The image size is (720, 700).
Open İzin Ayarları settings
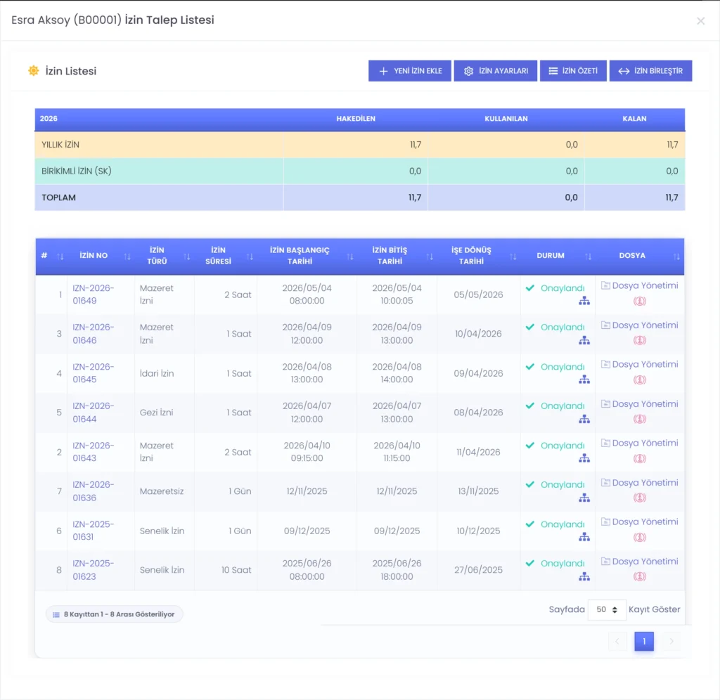pos(496,71)
